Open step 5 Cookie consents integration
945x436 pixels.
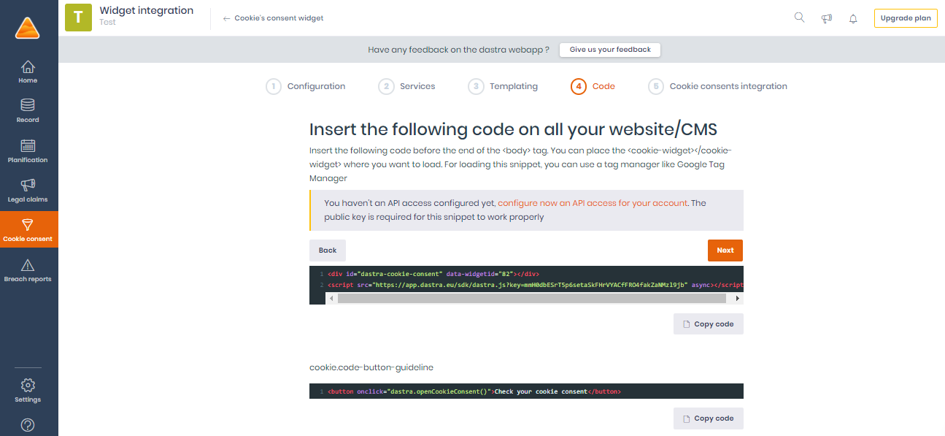718,86
